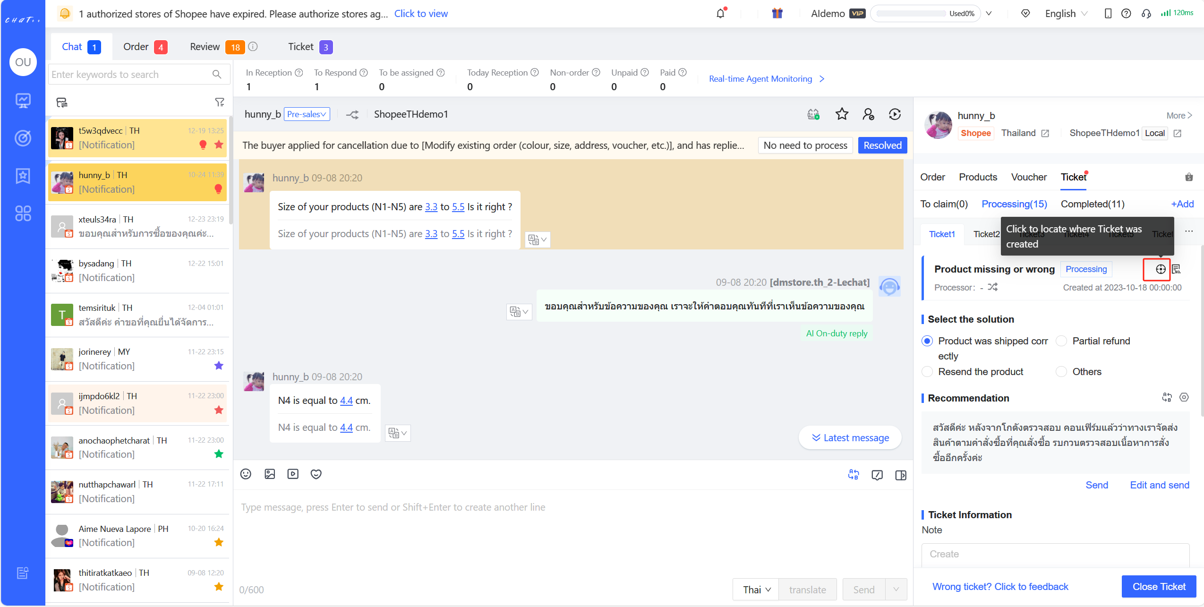
Task: Open the Pre-sales tag dropdown
Action: click(x=307, y=114)
